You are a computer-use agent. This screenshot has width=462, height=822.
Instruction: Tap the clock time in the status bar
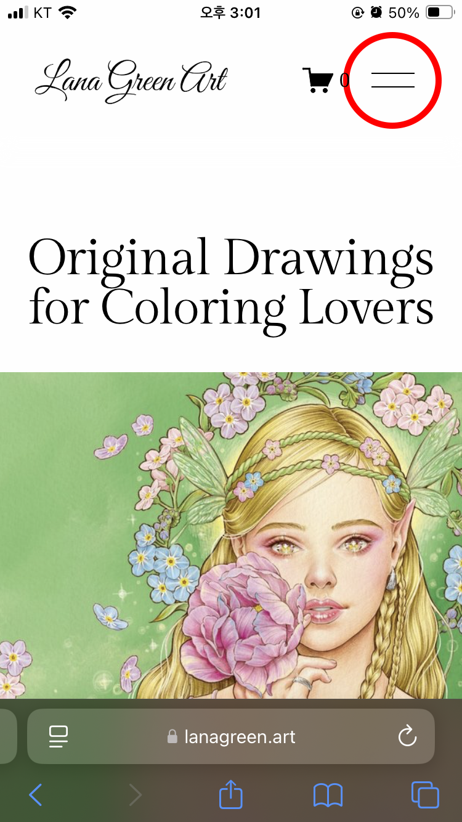click(x=230, y=13)
